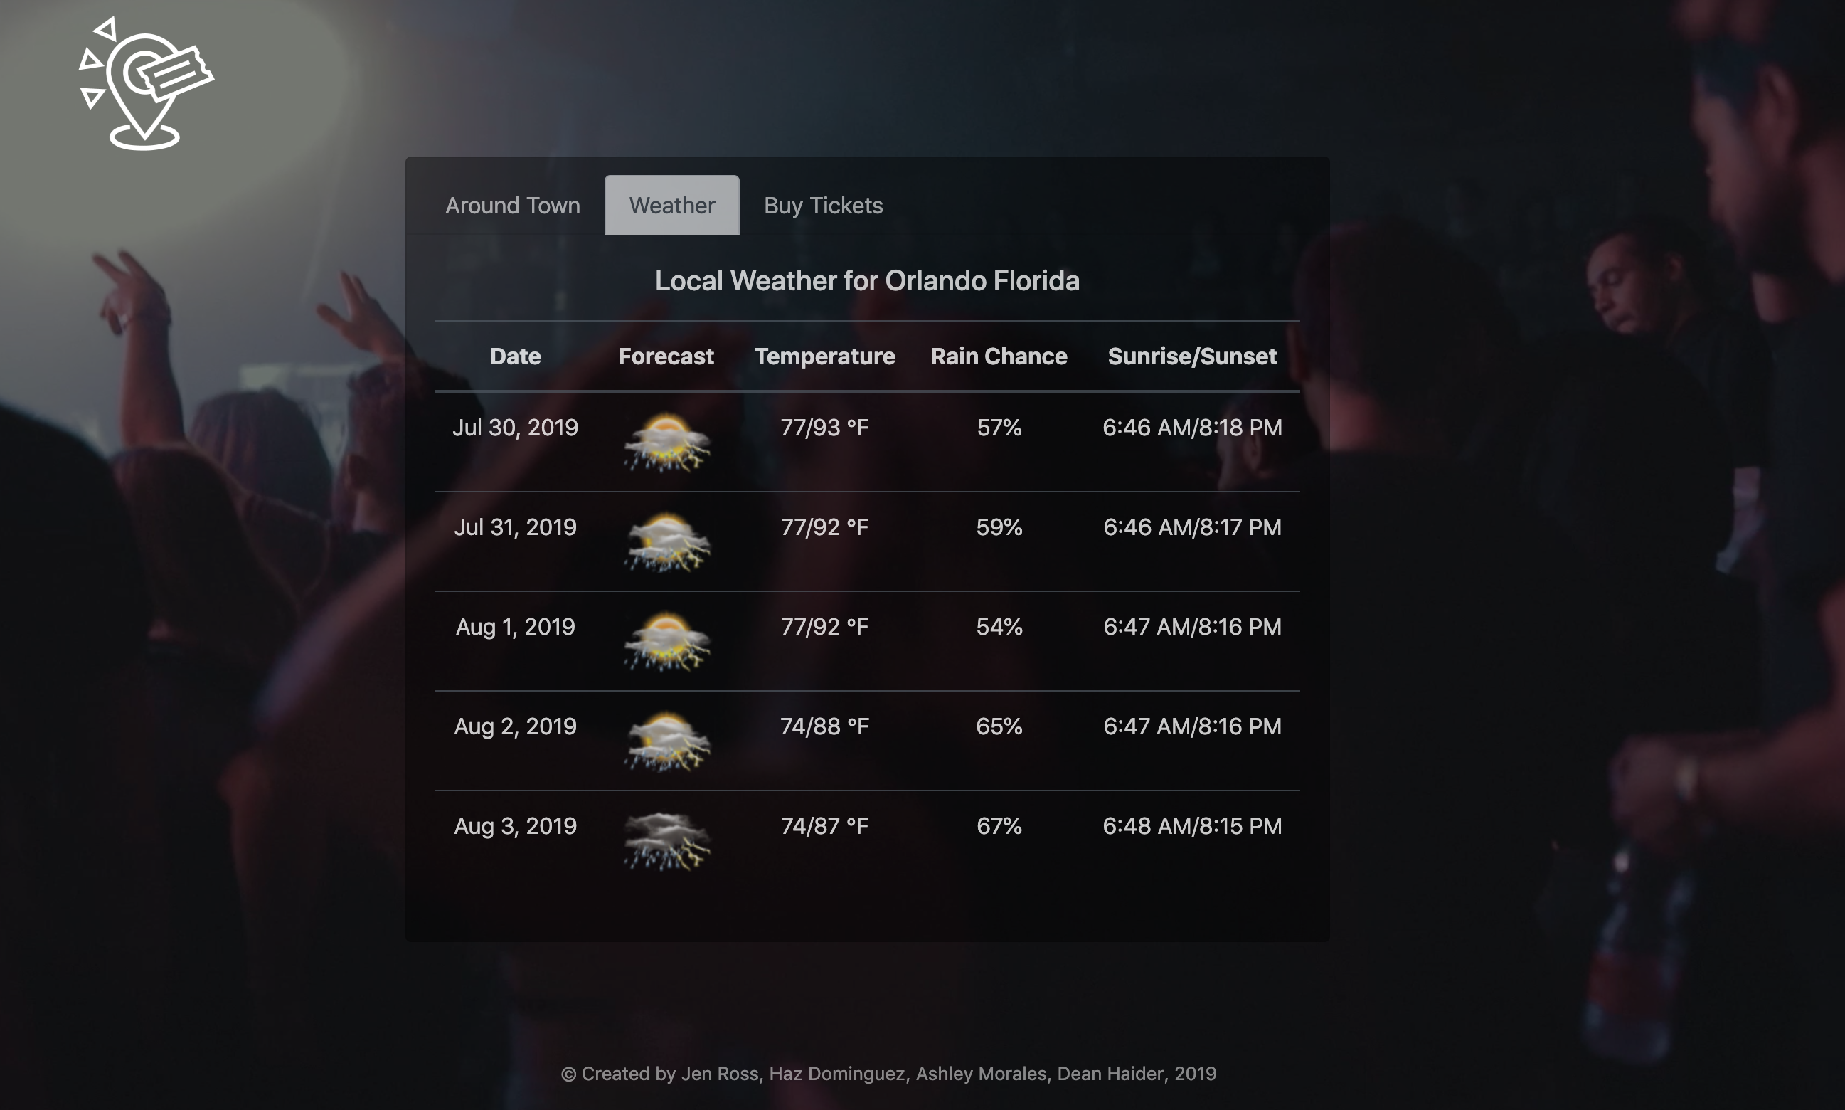This screenshot has height=1110, width=1845.
Task: Click the footer credits text
Action: [888, 1073]
